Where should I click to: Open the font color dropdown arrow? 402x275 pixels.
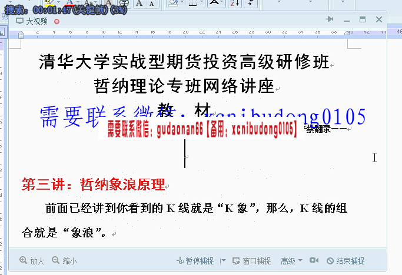pos(78,2)
